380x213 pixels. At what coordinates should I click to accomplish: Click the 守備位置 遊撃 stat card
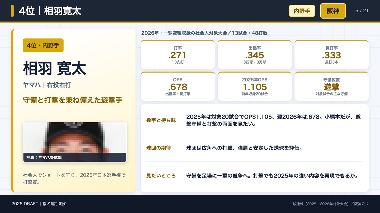[331, 86]
